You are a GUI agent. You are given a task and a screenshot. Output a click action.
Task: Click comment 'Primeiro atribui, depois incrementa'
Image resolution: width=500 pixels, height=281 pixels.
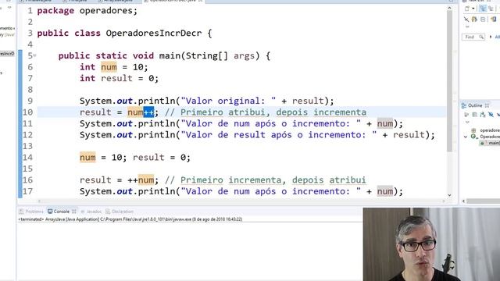[x=273, y=112]
